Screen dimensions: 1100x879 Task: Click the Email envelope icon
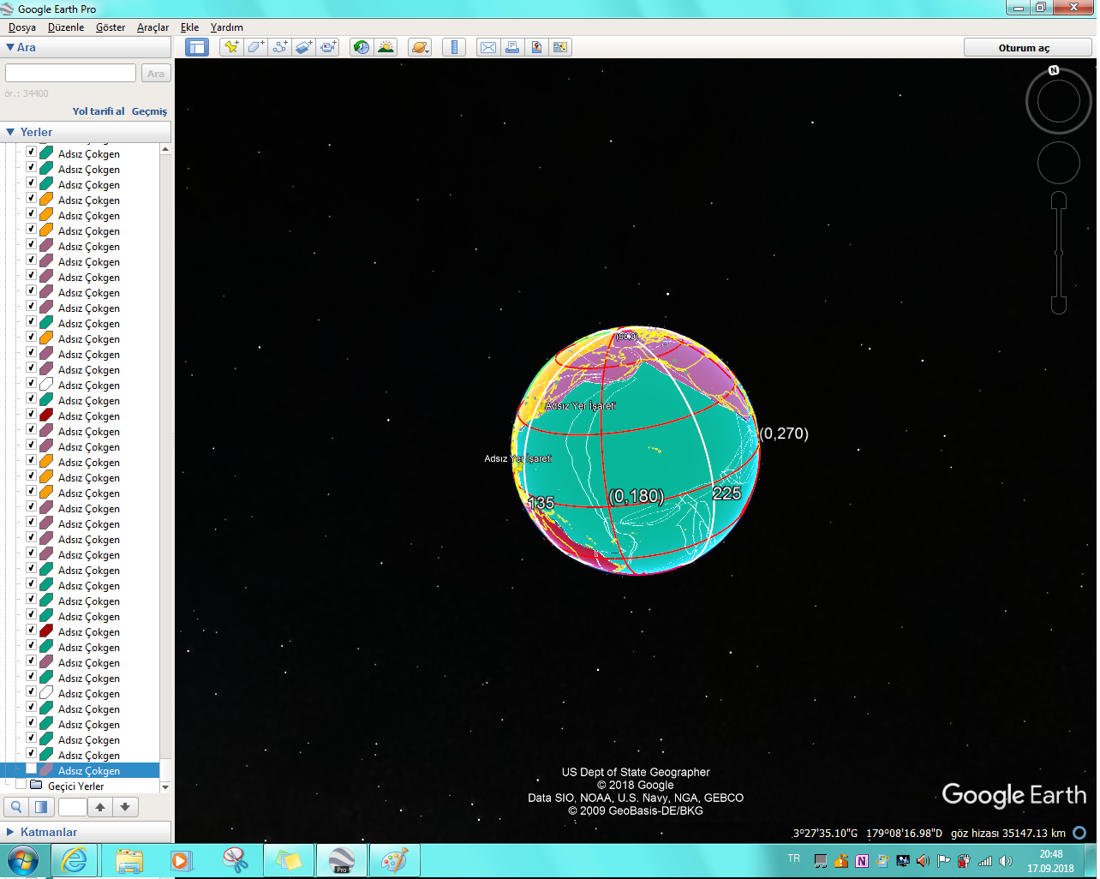[x=488, y=47]
